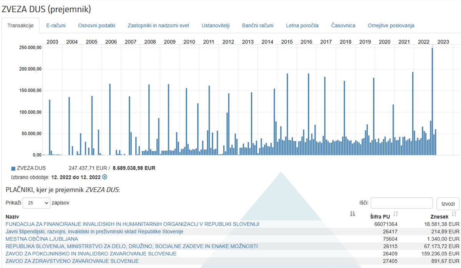Open Zastopniki in nadzorni svet tab
This screenshot has width=461, height=268.
[x=158, y=26]
